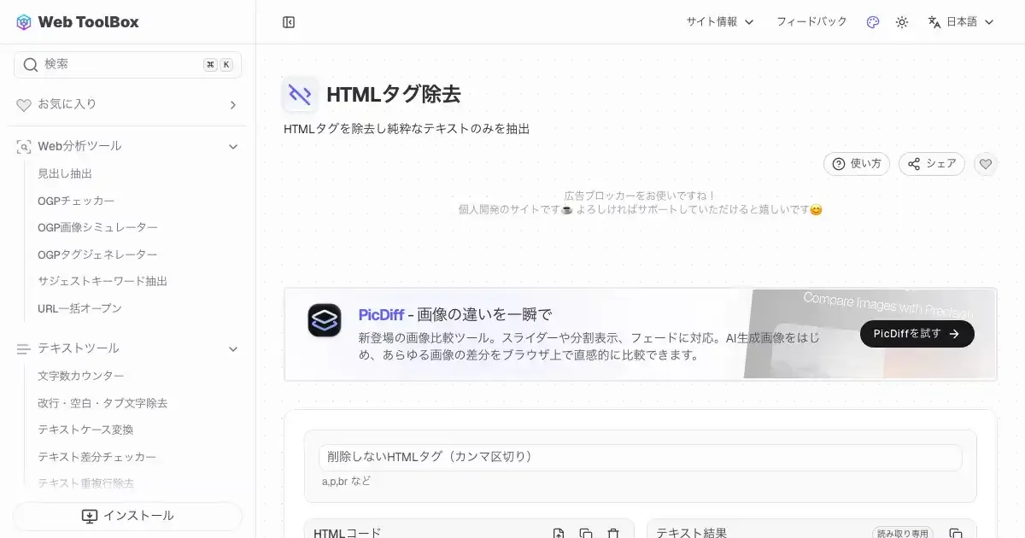The width and height of the screenshot is (1025, 538).
Task: Open 文字数カウンター in the sidebar
Action: pyautogui.click(x=80, y=376)
